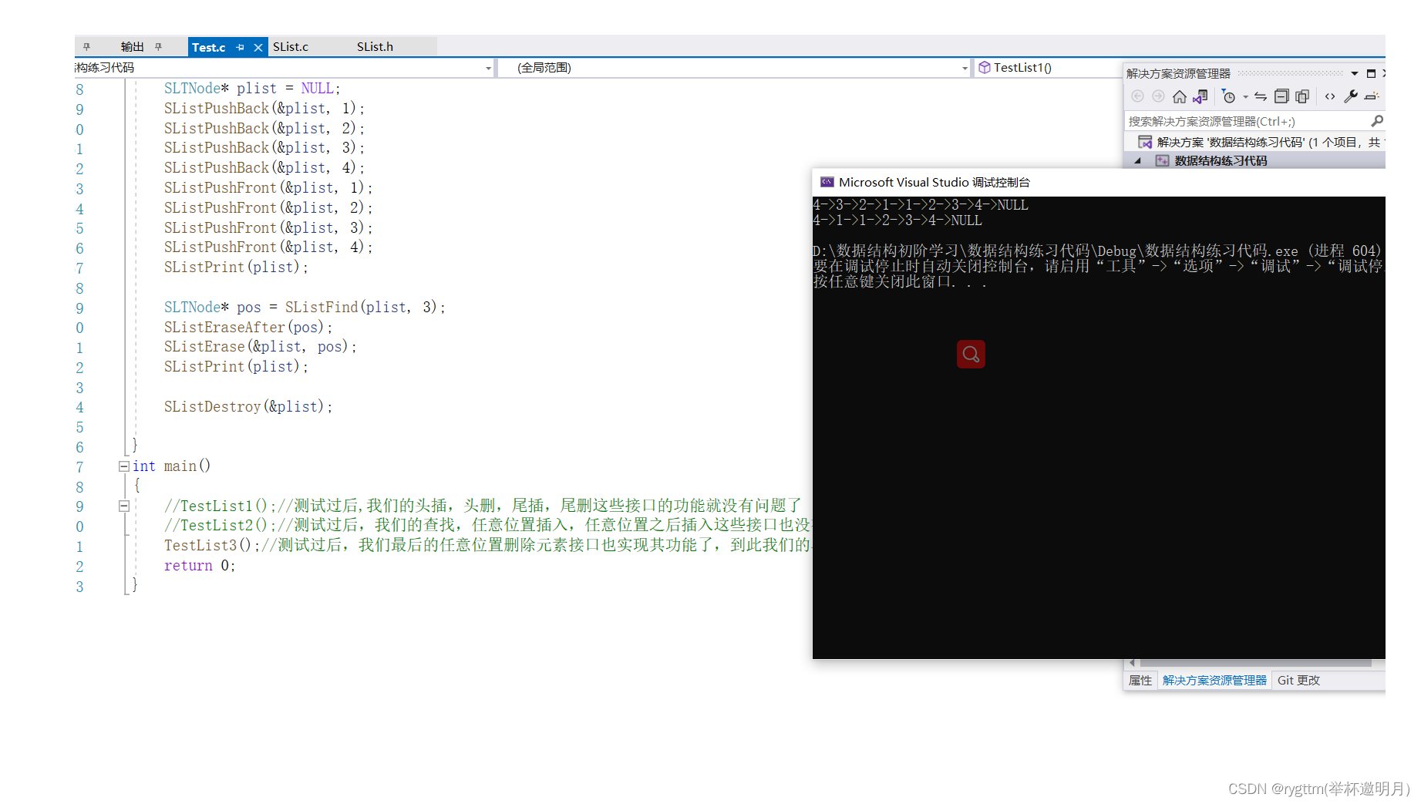1421x804 pixels.
Task: Click the Forward arrow in Solution Explorer toolbar
Action: [1158, 96]
